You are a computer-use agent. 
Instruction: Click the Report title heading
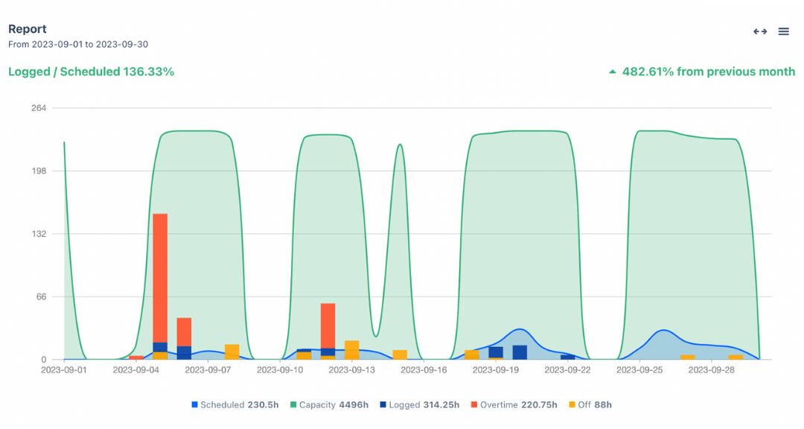click(28, 29)
